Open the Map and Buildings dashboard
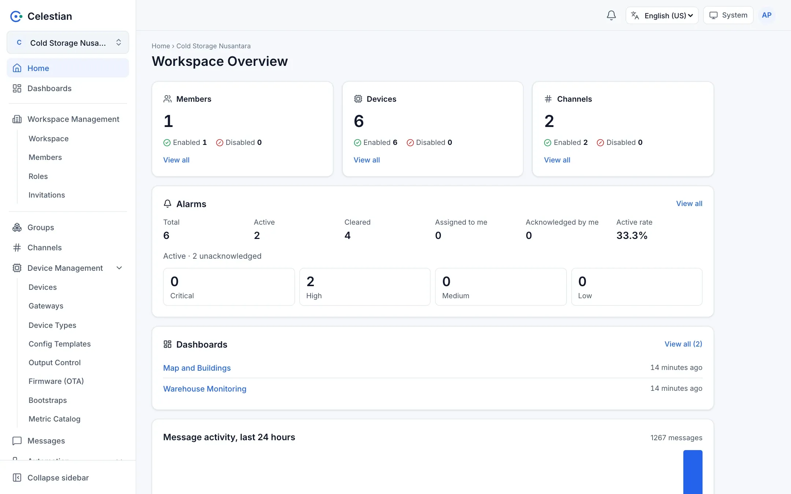791x494 pixels. pos(197,368)
